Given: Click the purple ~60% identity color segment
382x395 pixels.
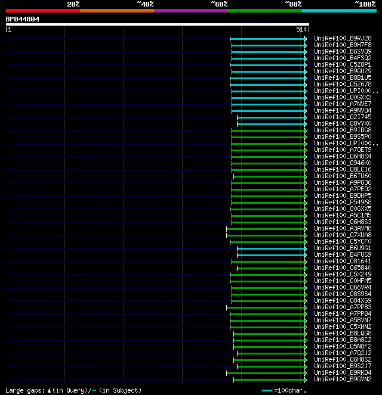Looking at the screenshot, I should (x=191, y=11).
